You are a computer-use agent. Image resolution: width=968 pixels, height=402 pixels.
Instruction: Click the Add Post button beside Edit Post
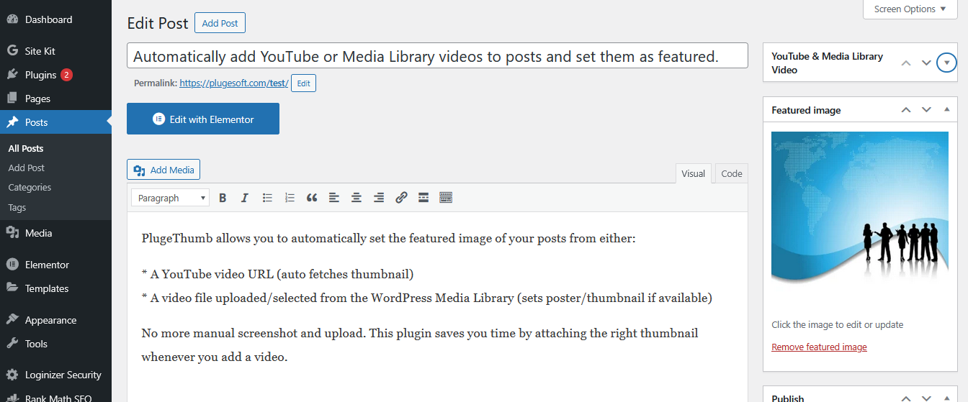coord(220,23)
